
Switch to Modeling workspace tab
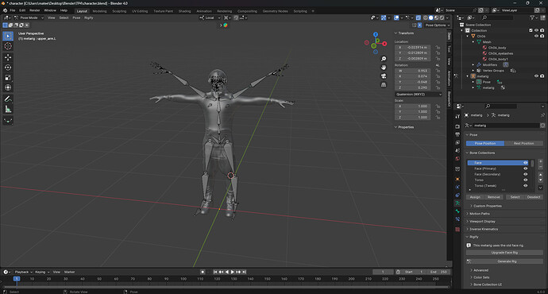point(99,11)
